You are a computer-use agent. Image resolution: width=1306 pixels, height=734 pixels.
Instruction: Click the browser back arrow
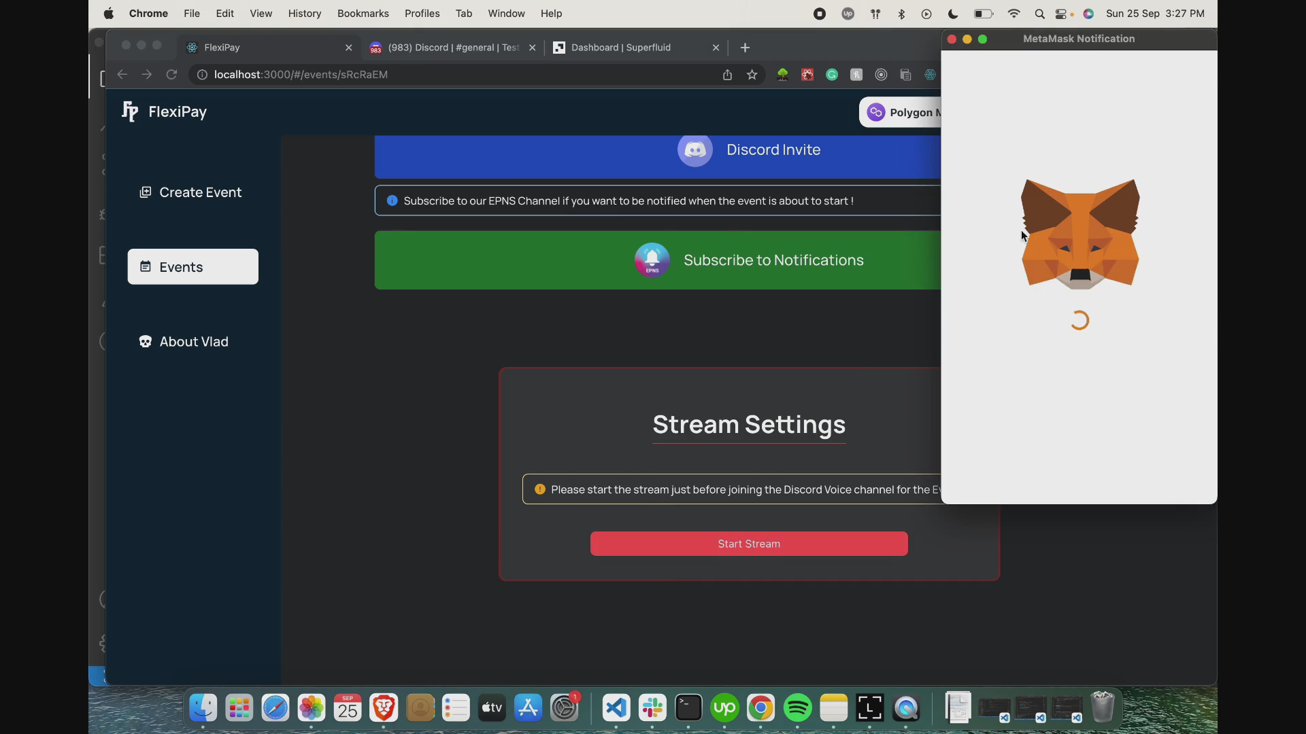(x=122, y=75)
